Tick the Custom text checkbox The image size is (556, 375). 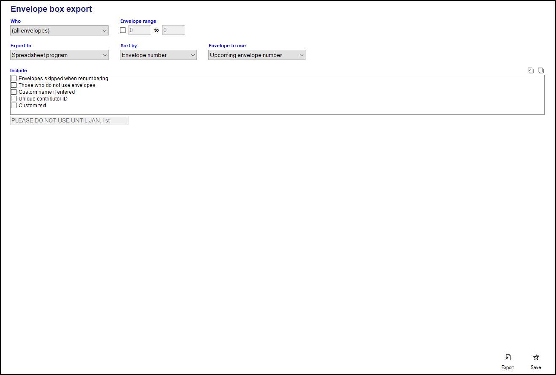pyautogui.click(x=14, y=106)
